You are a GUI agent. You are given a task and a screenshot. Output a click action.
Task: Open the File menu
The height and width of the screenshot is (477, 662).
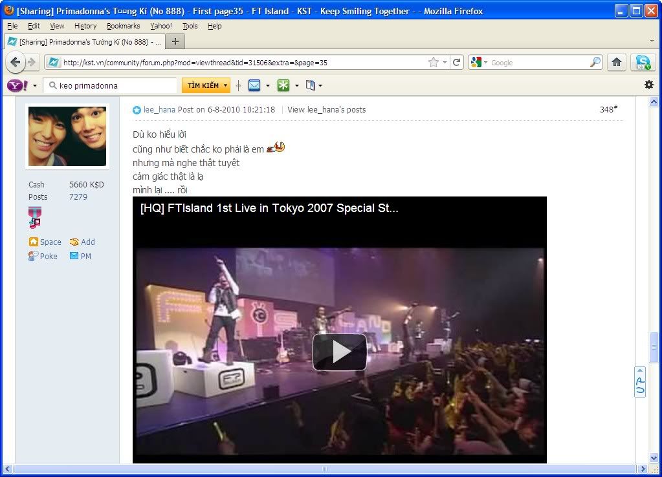pyautogui.click(x=13, y=26)
